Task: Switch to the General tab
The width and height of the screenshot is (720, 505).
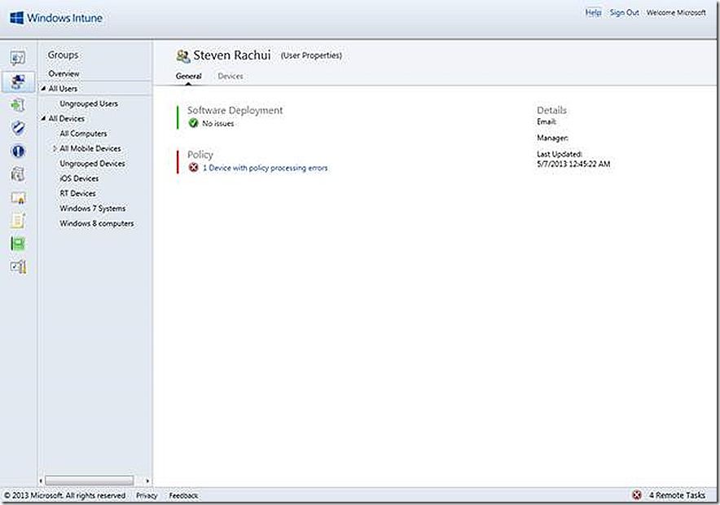Action: pyautogui.click(x=188, y=77)
